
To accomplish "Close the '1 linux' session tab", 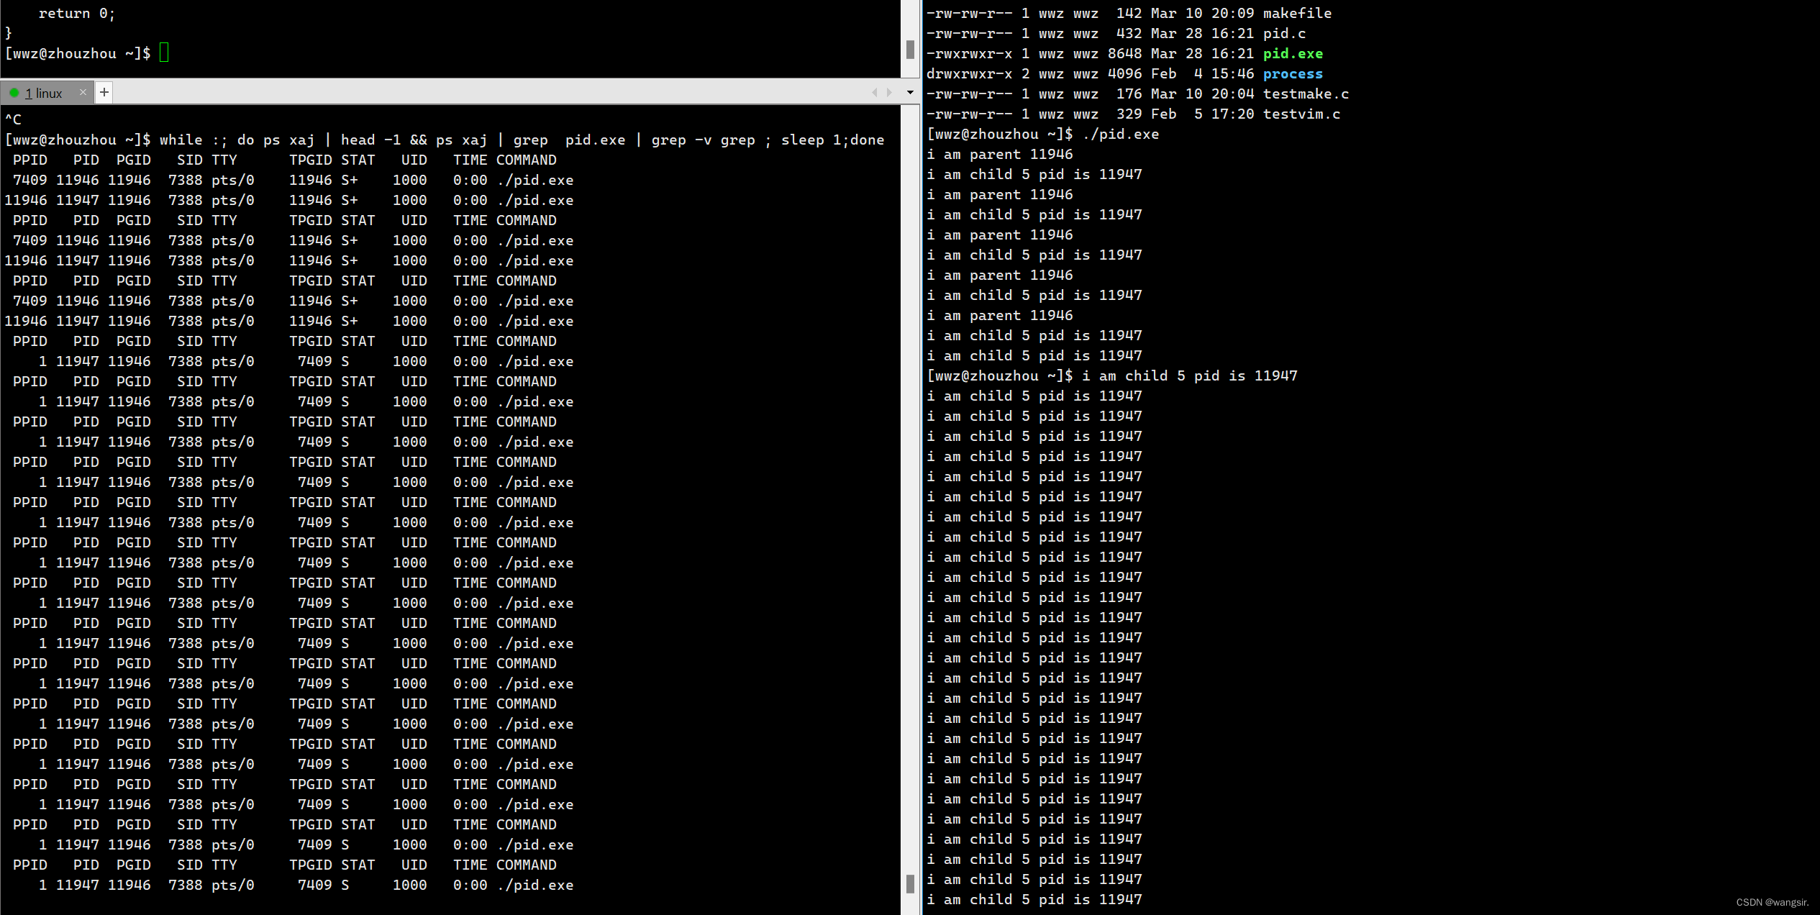I will pyautogui.click(x=83, y=92).
